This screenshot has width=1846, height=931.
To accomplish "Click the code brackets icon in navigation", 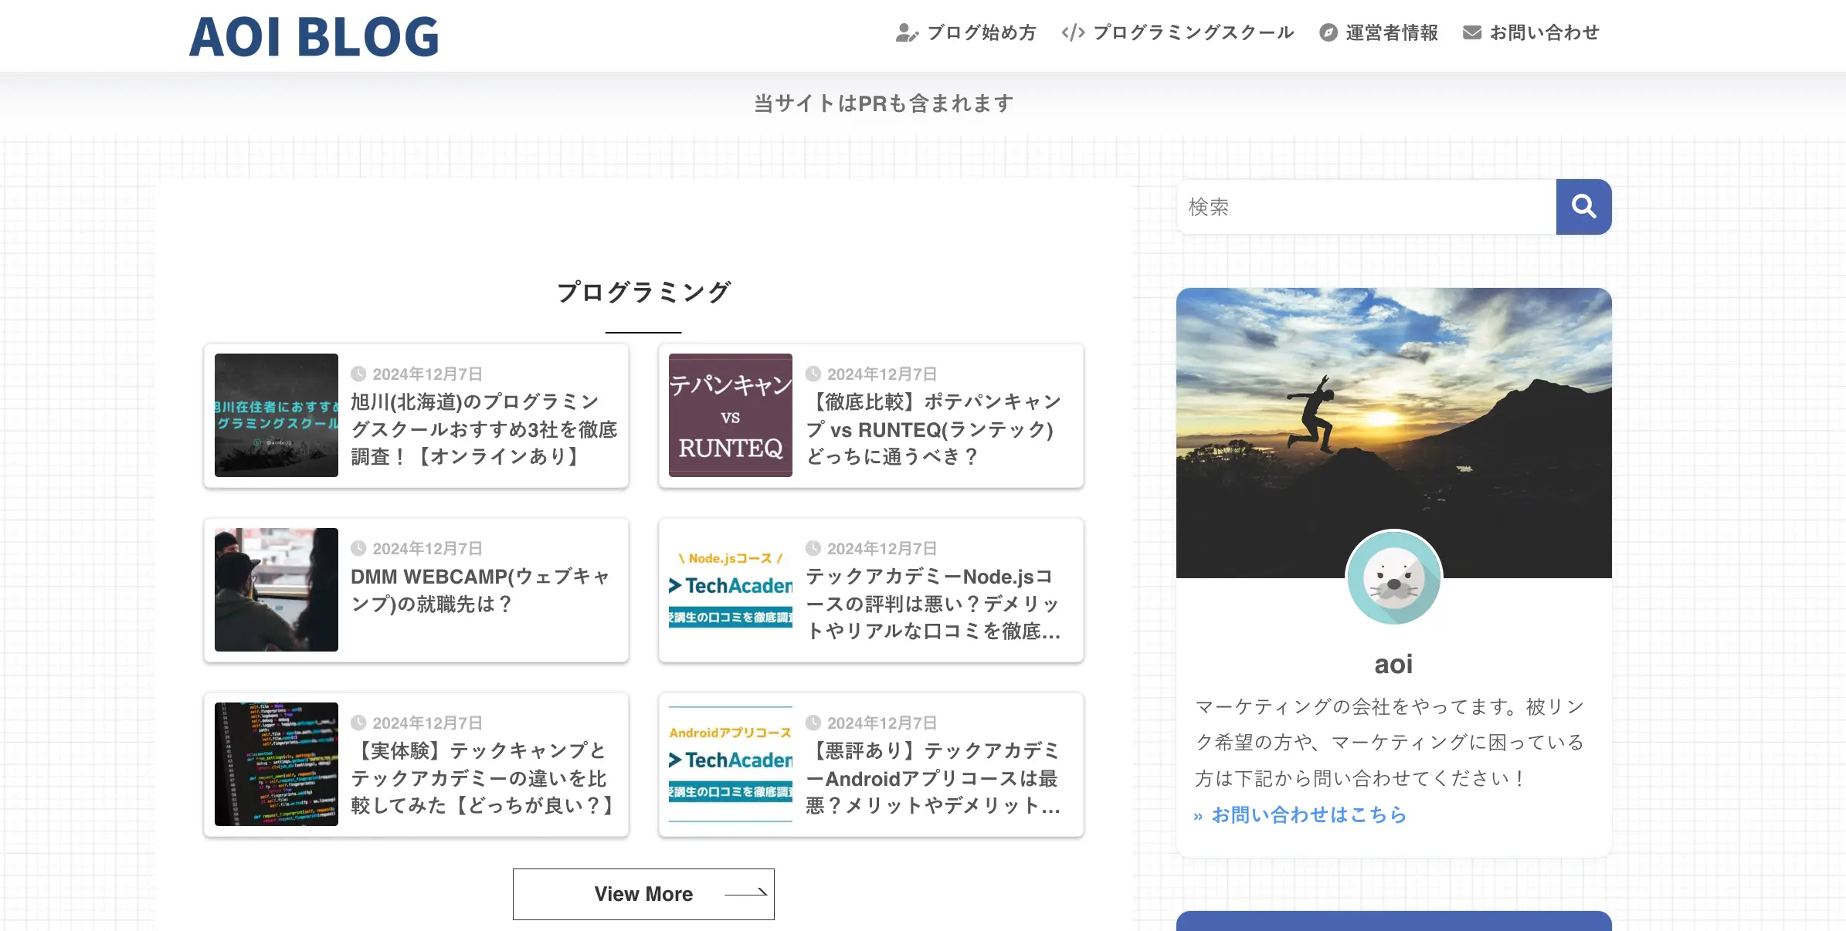I will tap(1073, 32).
